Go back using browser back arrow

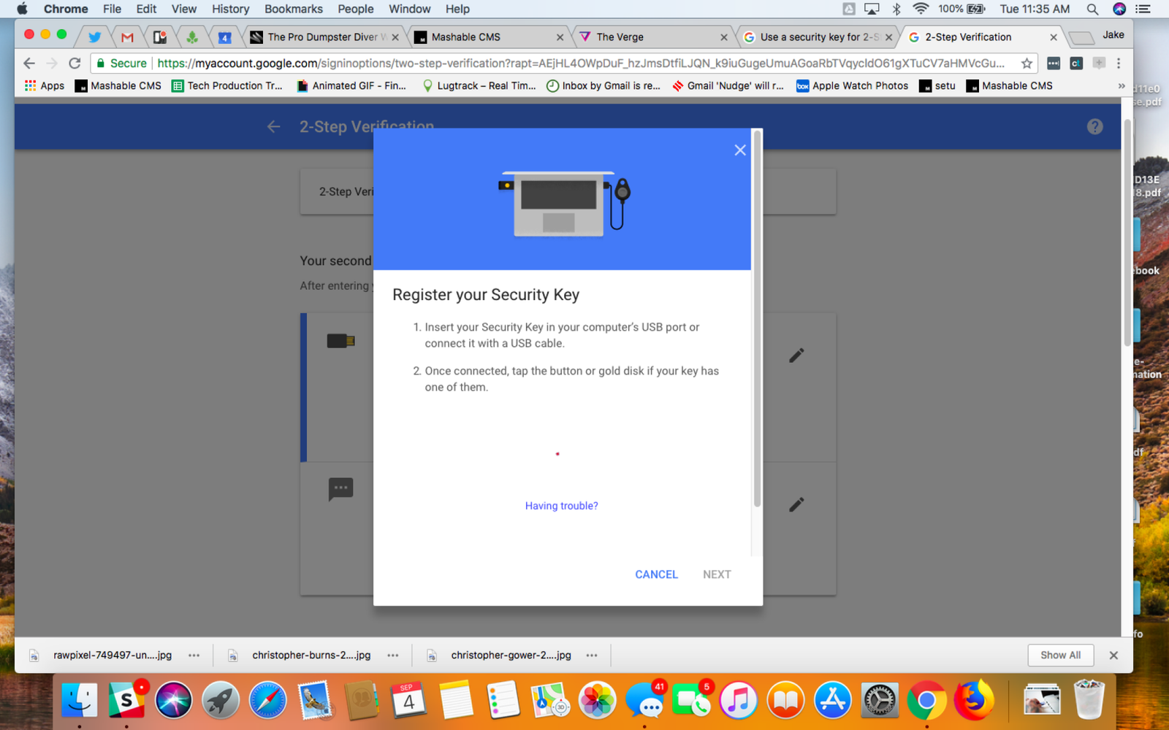click(x=29, y=64)
